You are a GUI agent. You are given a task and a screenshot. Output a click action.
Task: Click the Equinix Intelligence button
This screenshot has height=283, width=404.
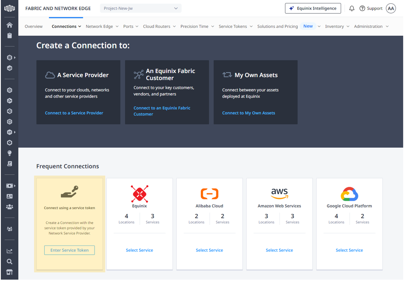(313, 8)
